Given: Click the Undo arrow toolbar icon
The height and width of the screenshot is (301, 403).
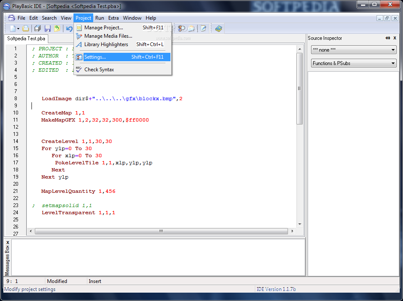Looking at the screenshot, I should click(69, 29).
